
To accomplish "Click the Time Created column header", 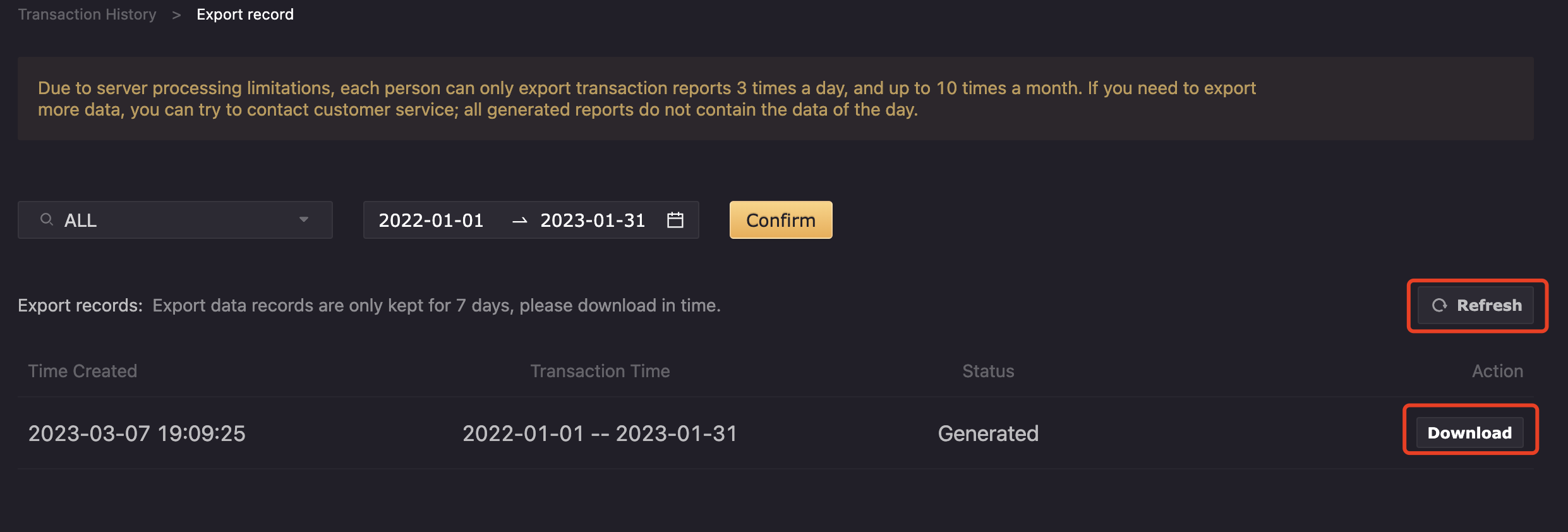I will tap(83, 371).
